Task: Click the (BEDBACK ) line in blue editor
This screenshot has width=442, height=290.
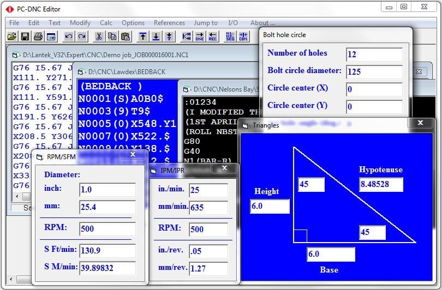Action: pyautogui.click(x=111, y=87)
